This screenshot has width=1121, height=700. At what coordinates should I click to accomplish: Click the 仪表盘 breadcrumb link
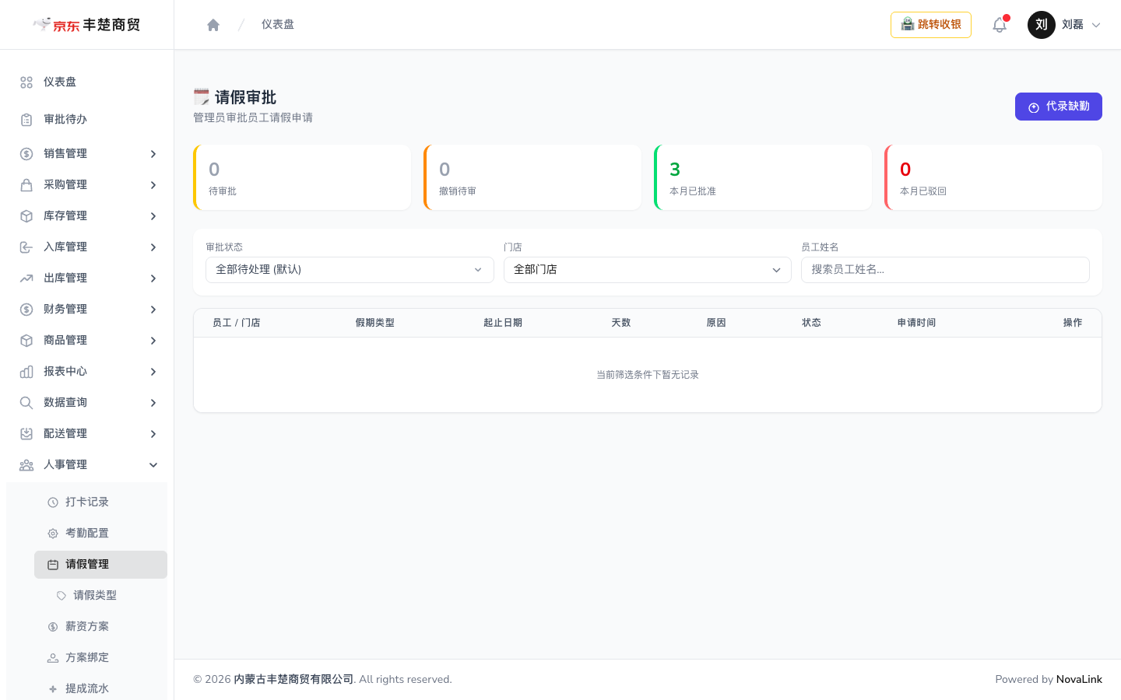[278, 25]
